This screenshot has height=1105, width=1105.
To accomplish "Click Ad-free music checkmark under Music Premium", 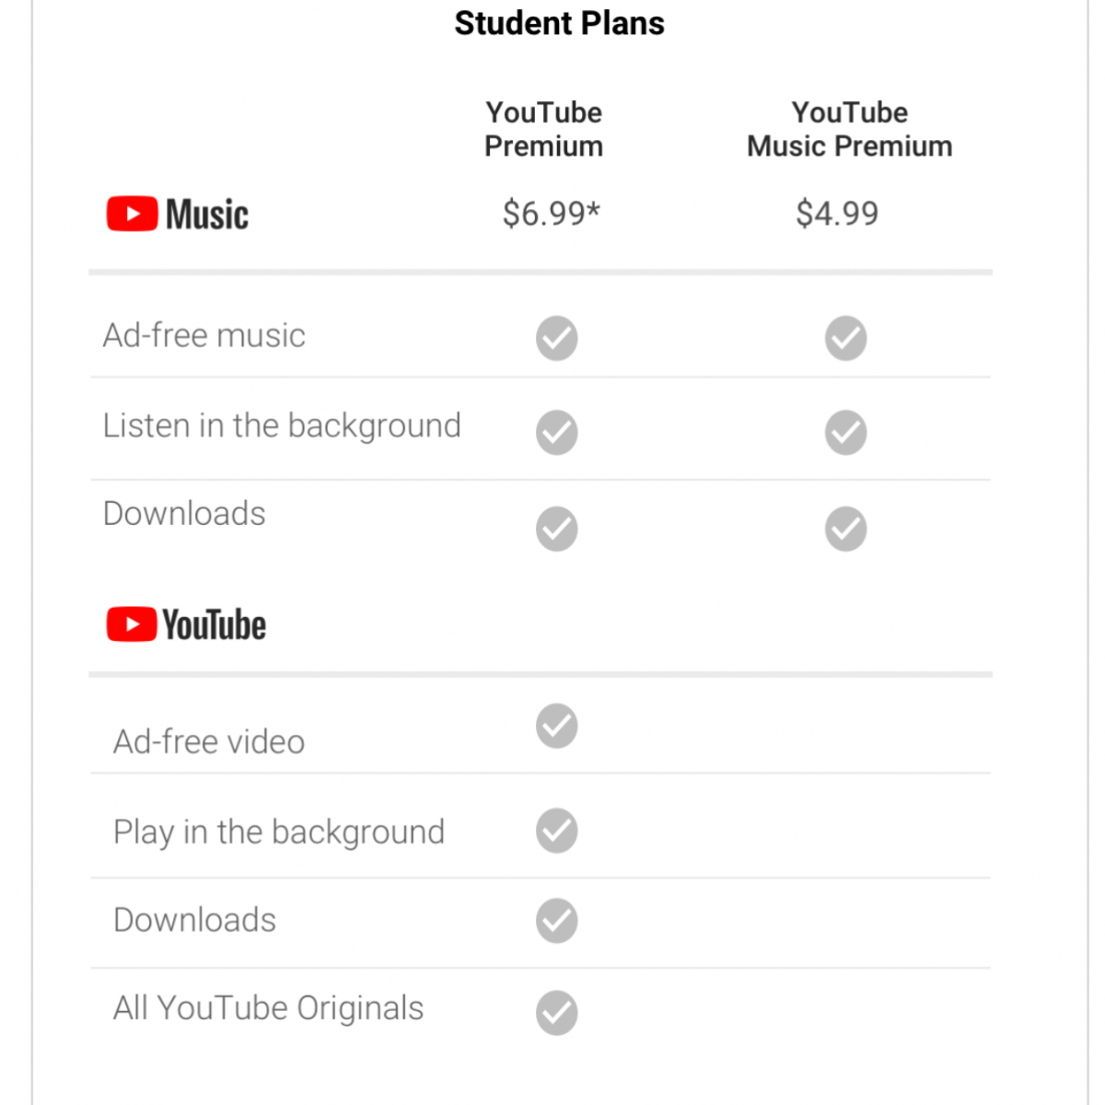I will [x=845, y=338].
